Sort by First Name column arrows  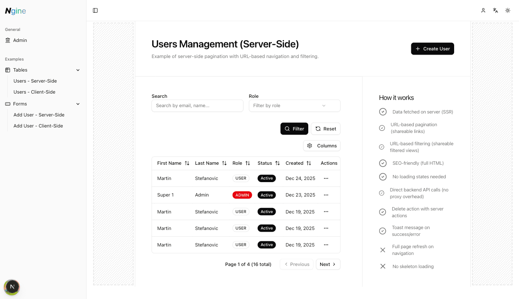pos(187,163)
